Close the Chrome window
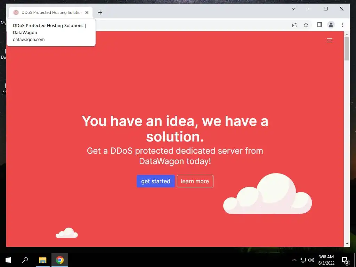The image size is (356, 267). 341,9
